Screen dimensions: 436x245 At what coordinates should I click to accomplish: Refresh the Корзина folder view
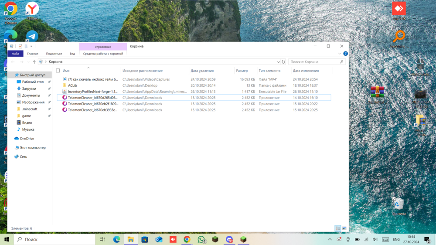(283, 62)
